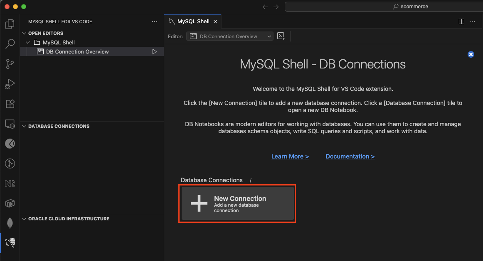Split the editor with the split icon
Image resolution: width=483 pixels, height=261 pixels.
[x=461, y=21]
